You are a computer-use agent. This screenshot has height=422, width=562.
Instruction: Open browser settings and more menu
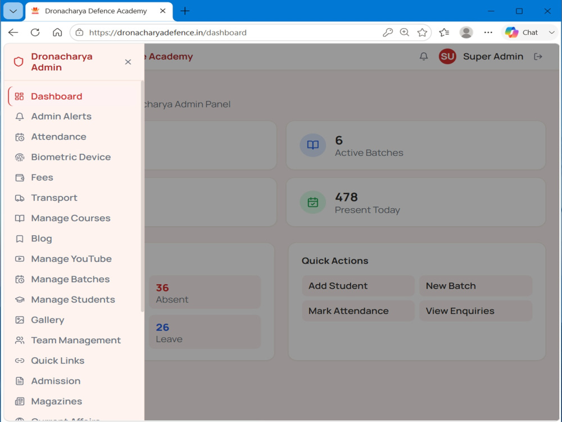(x=488, y=32)
